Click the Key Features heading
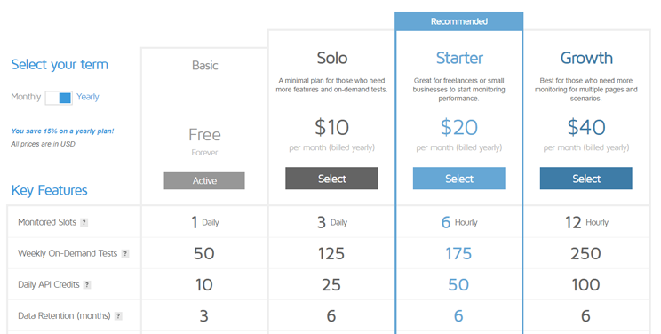Image resolution: width=661 pixels, height=334 pixels. tap(50, 191)
